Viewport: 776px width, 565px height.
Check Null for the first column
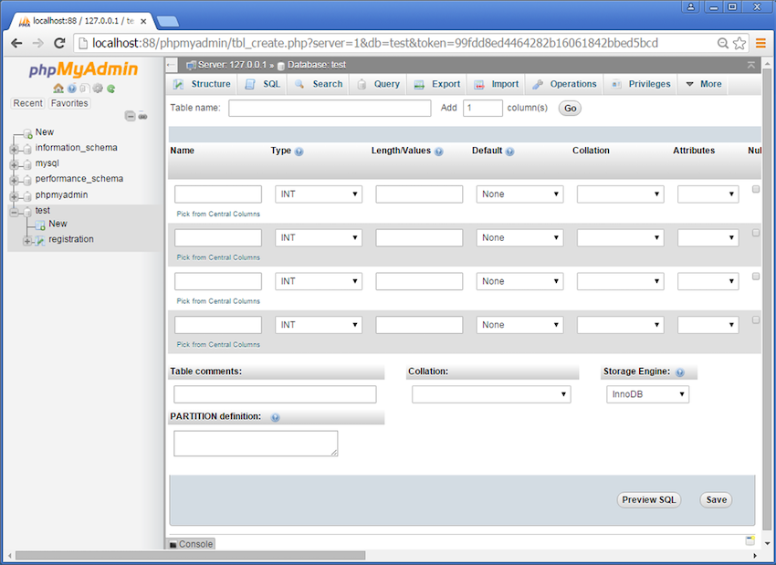[755, 187]
